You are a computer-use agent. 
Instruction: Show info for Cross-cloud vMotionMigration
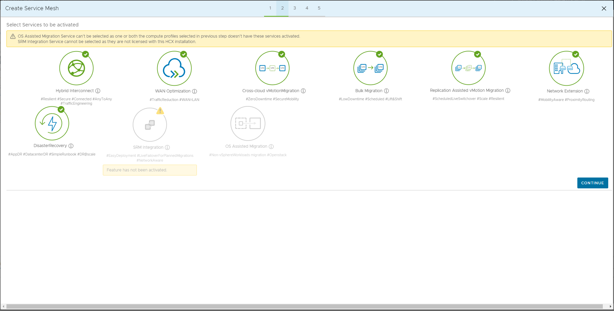[303, 91]
